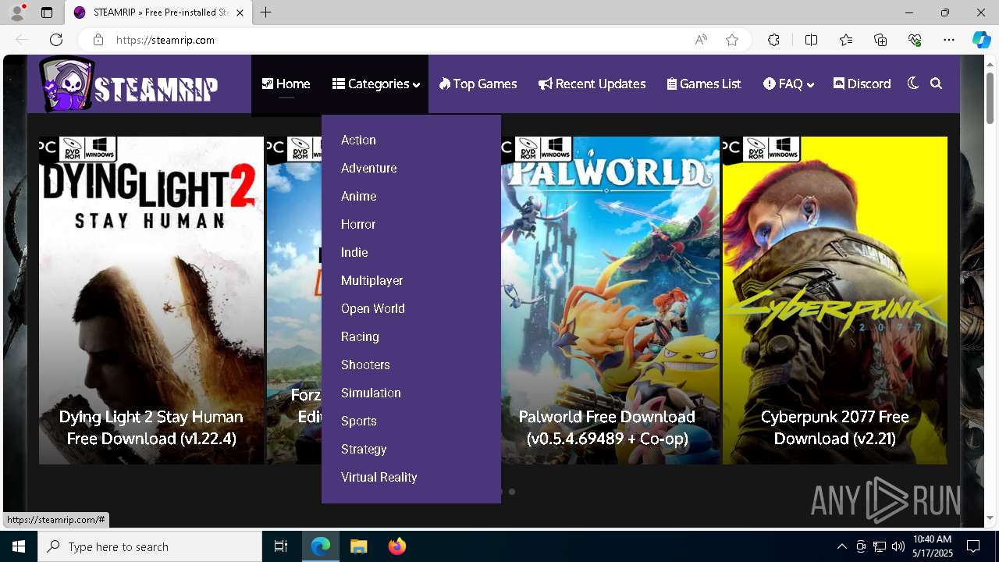Toggle dark mode moon icon
Screen dimensions: 999x562
(913, 84)
